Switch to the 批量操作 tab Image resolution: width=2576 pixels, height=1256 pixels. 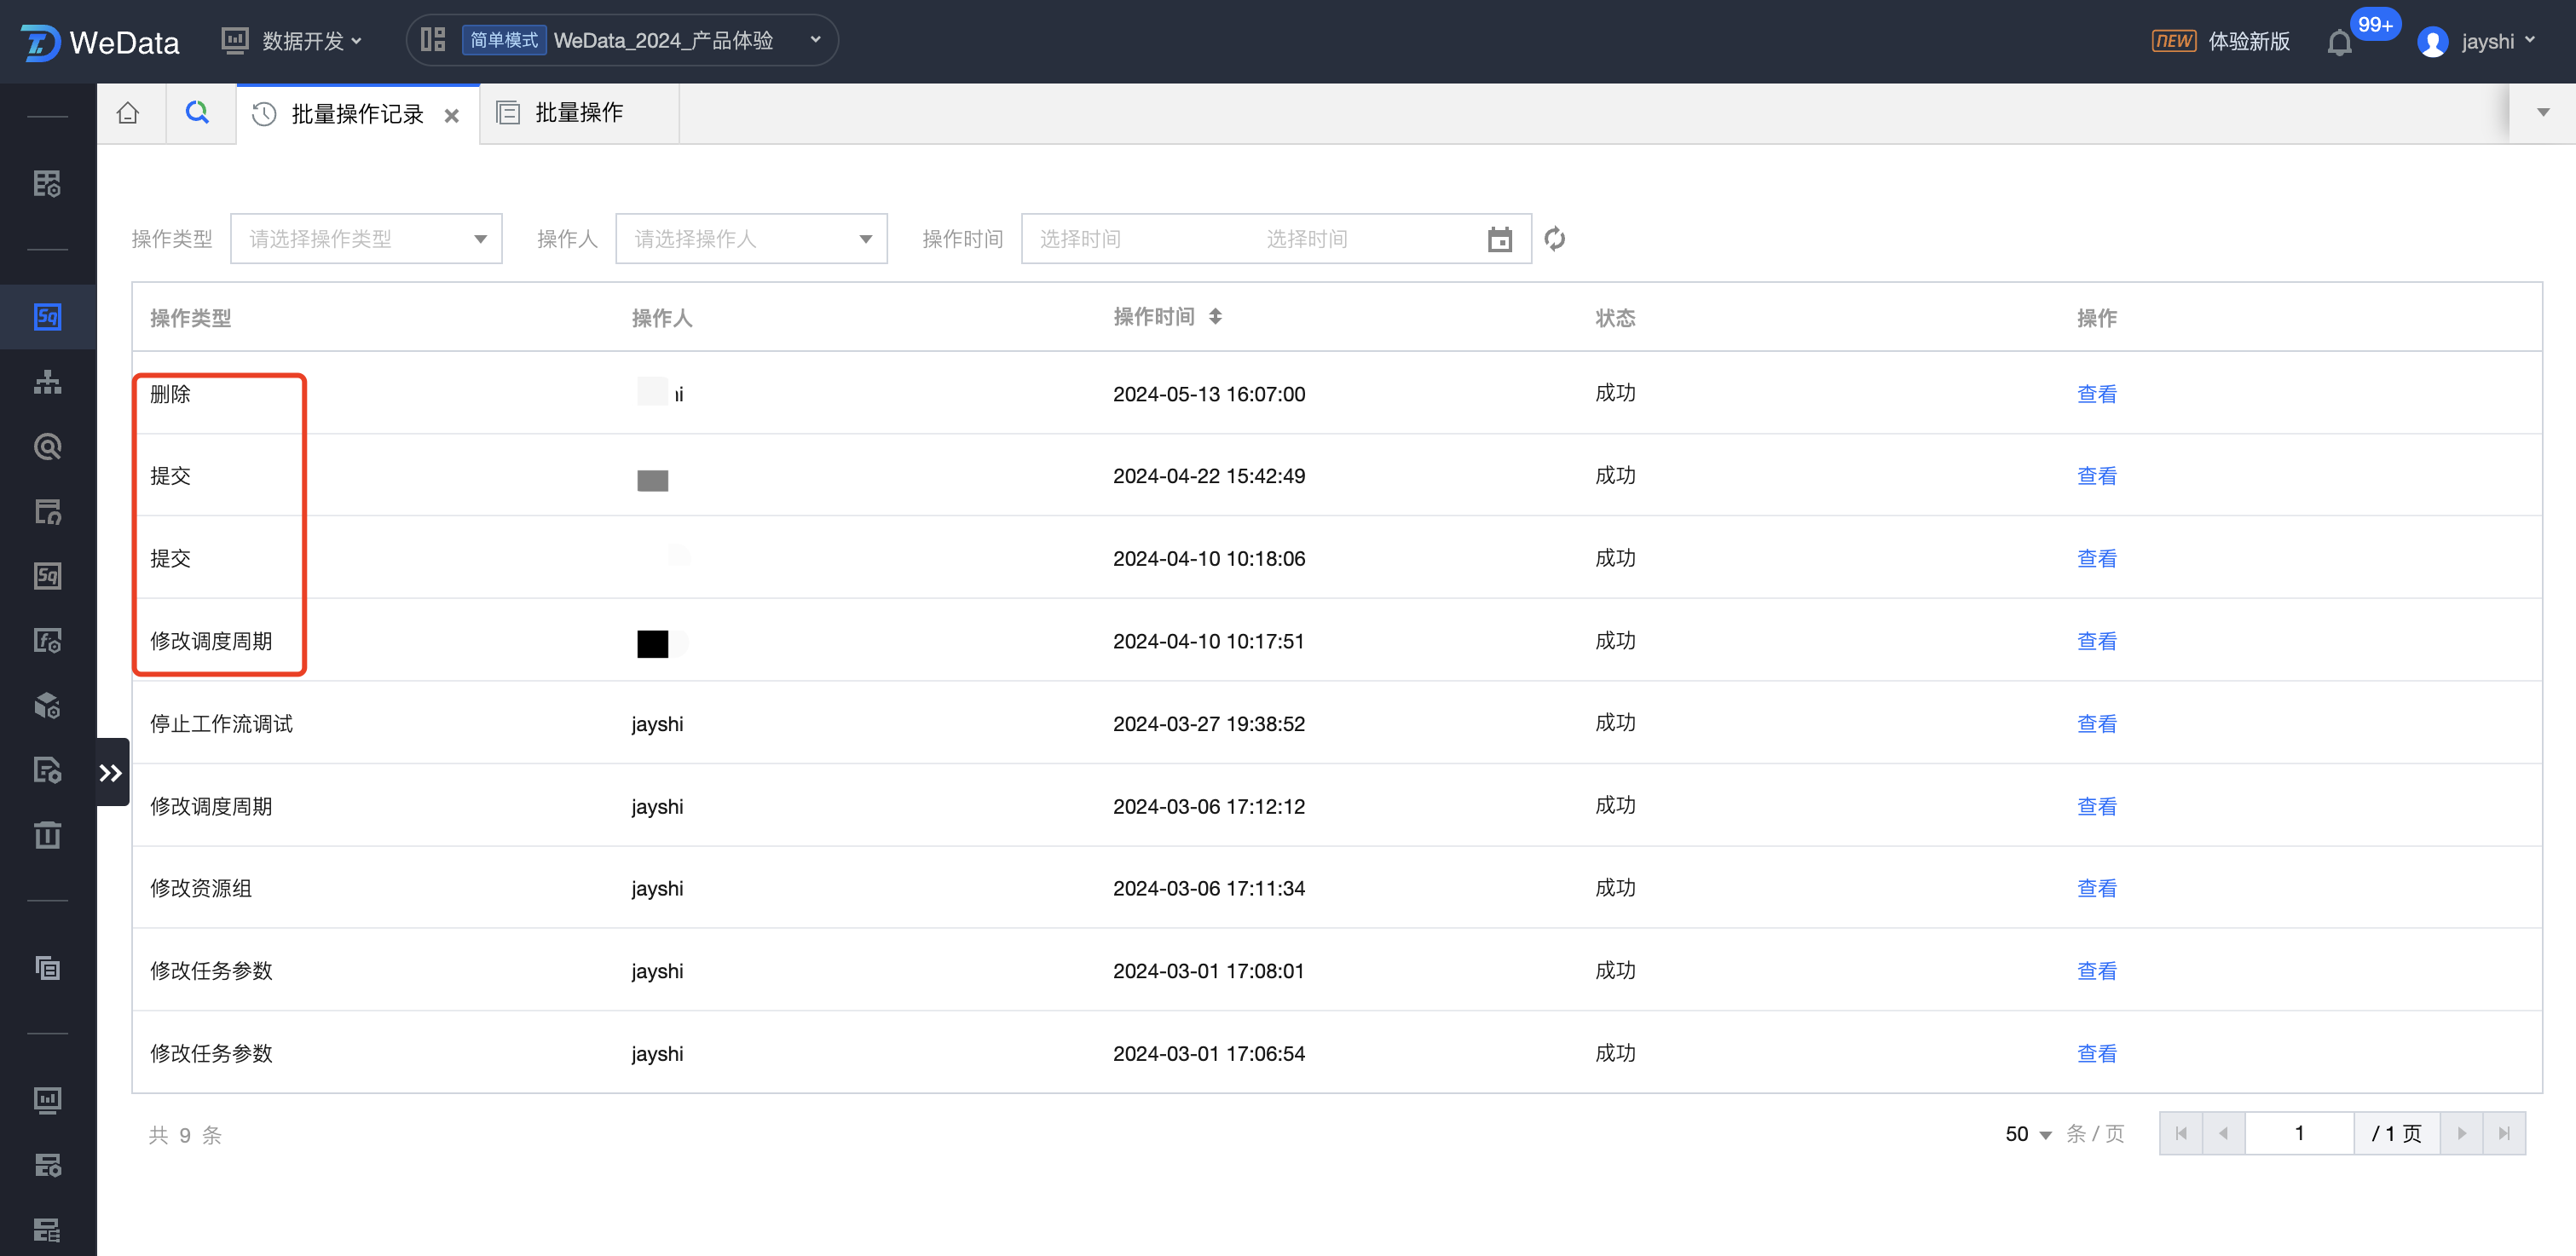point(578,113)
